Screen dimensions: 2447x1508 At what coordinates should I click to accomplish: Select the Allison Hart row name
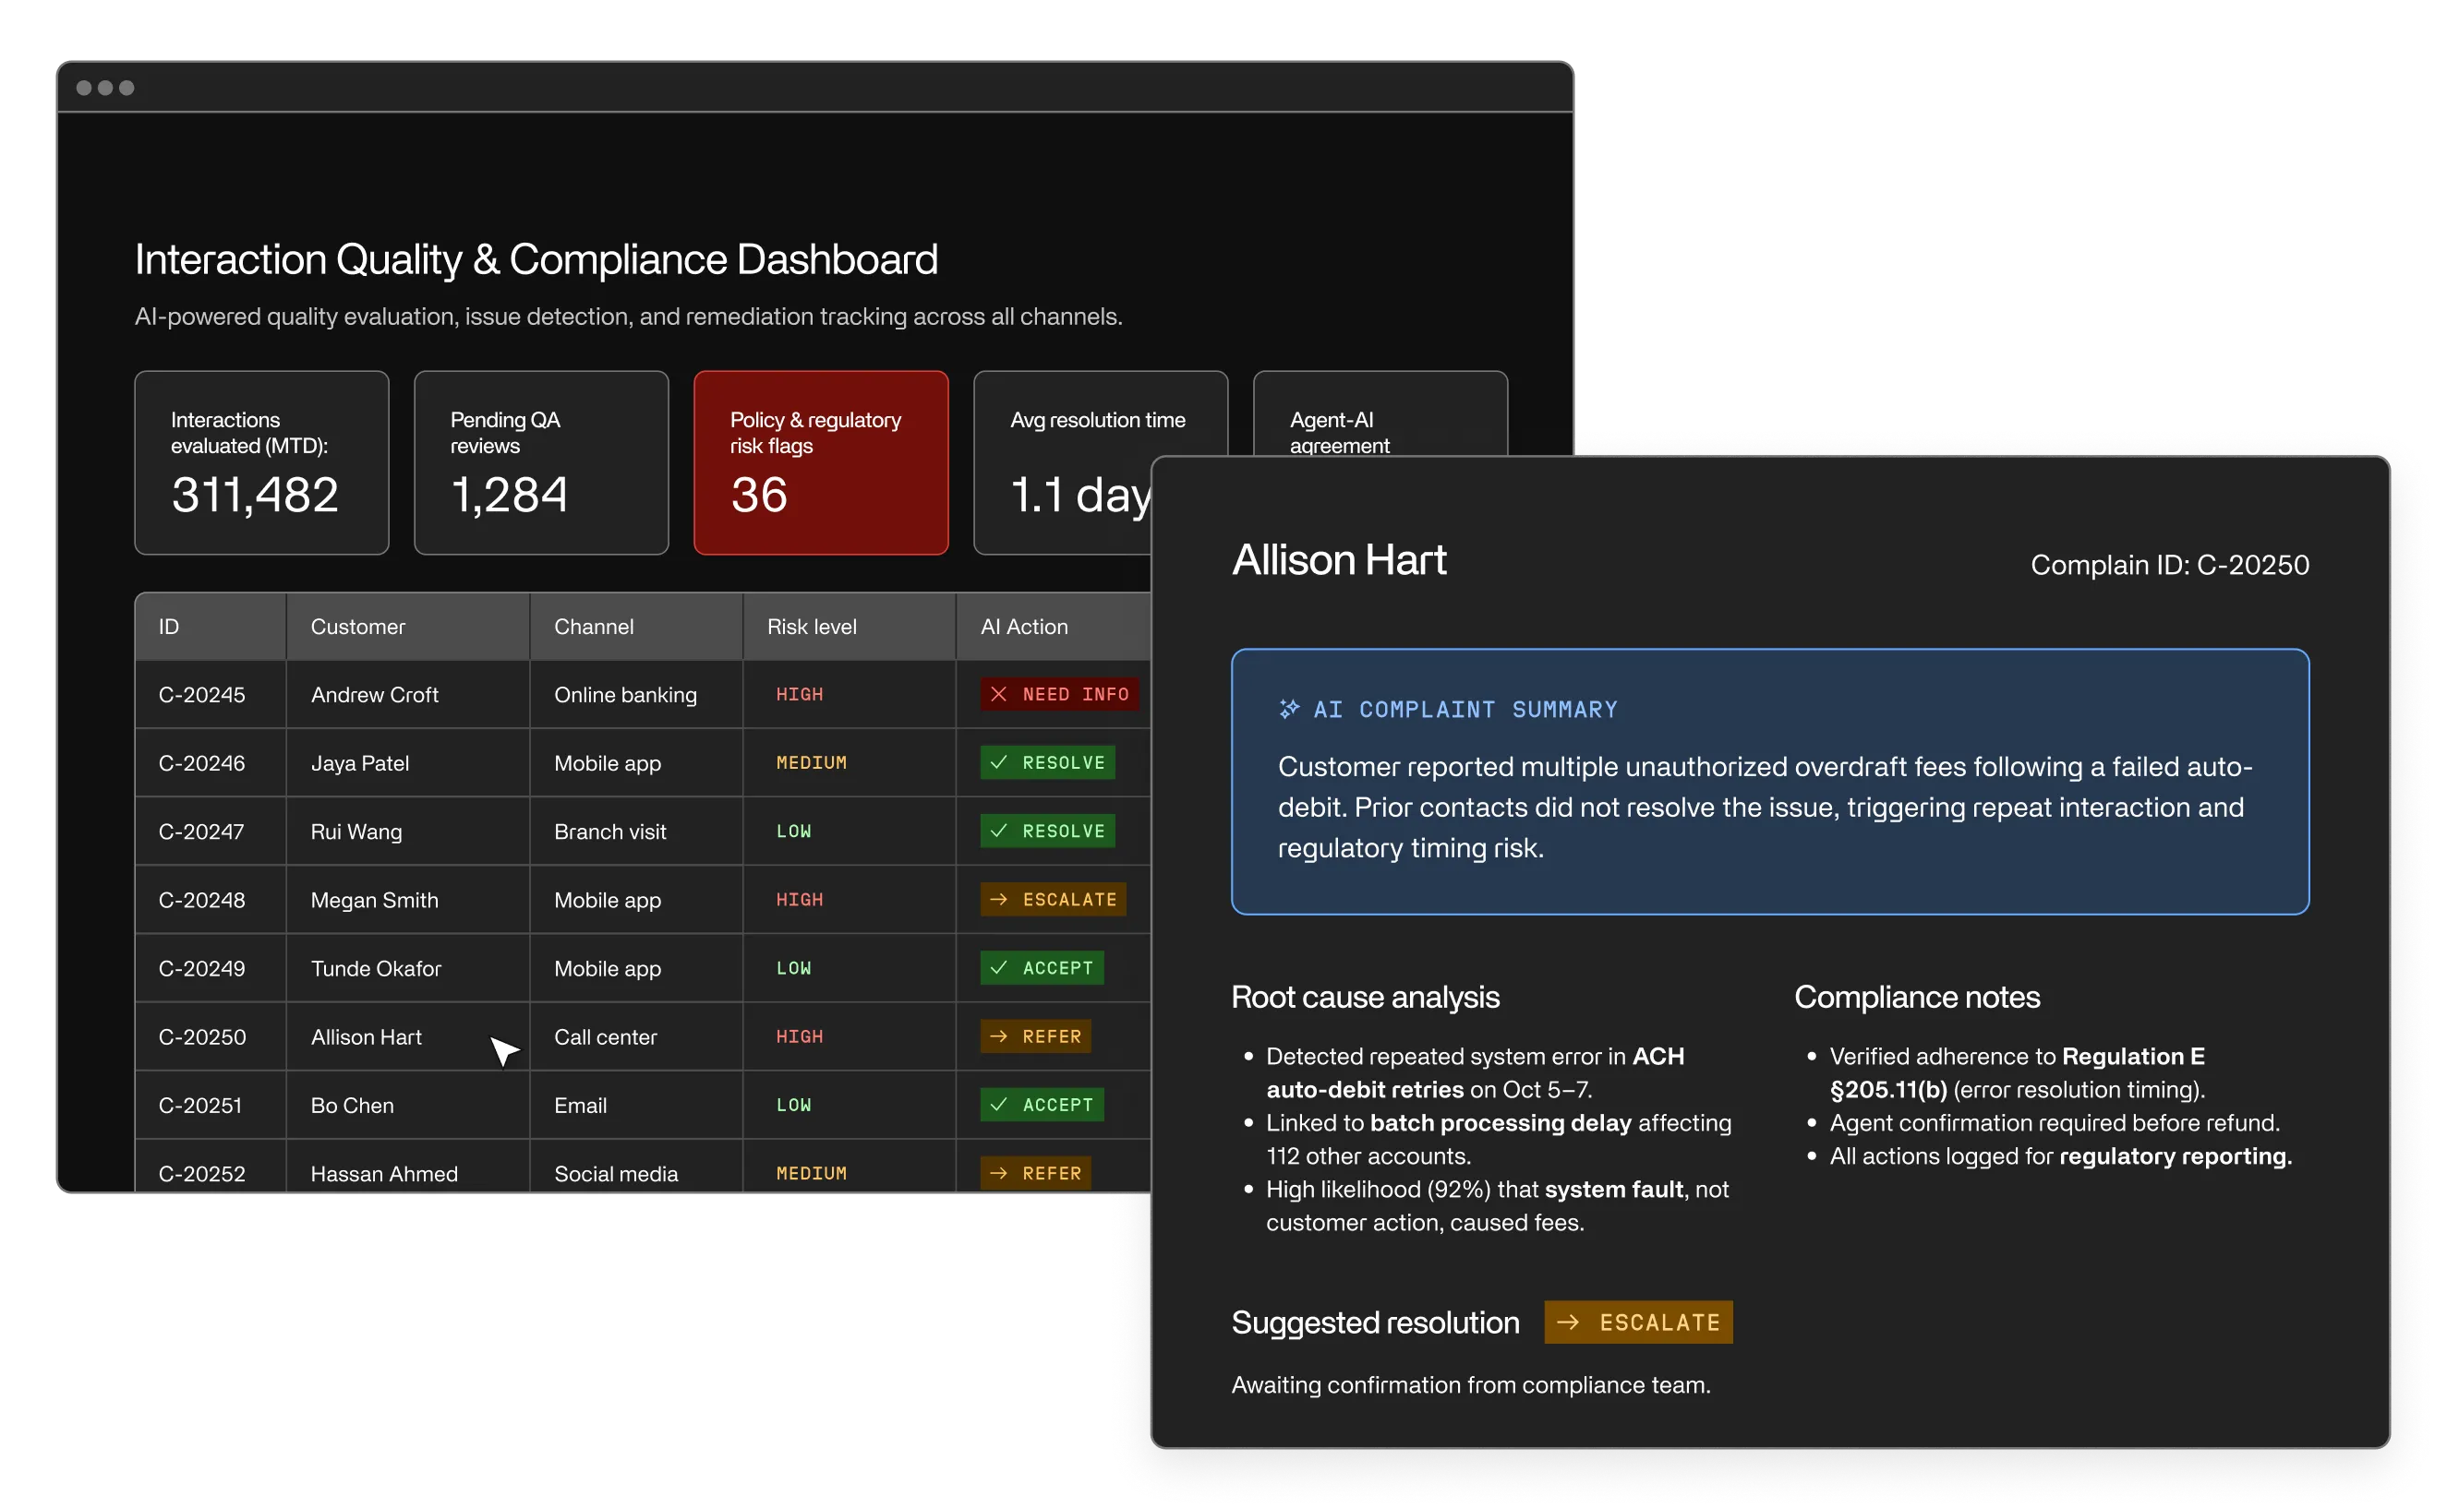pyautogui.click(x=366, y=1037)
